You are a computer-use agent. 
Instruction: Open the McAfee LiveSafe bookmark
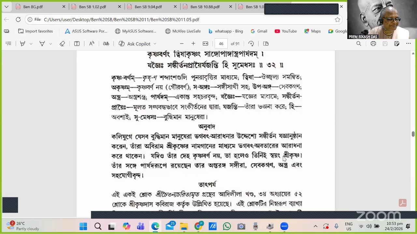183,31
